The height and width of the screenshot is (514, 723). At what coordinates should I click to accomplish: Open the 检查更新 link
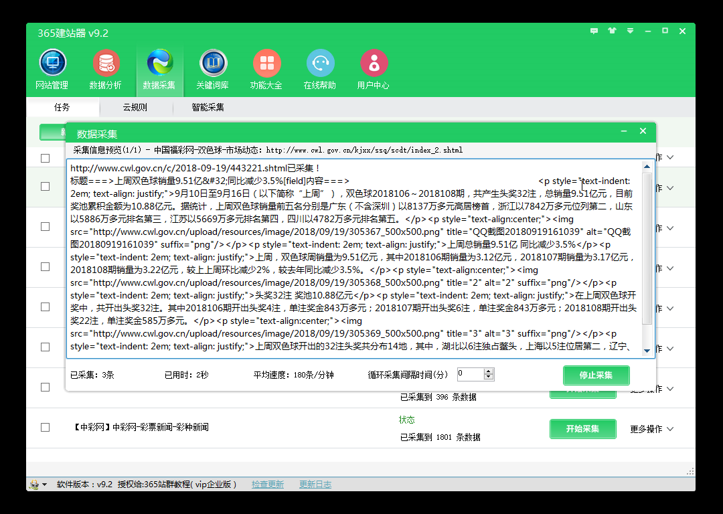267,485
